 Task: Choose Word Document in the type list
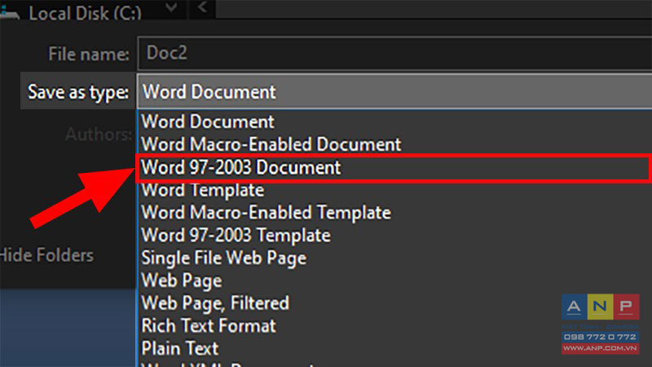(394, 122)
